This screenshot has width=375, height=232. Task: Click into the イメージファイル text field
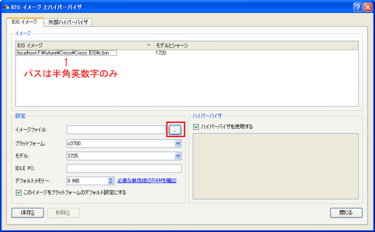tap(116, 130)
